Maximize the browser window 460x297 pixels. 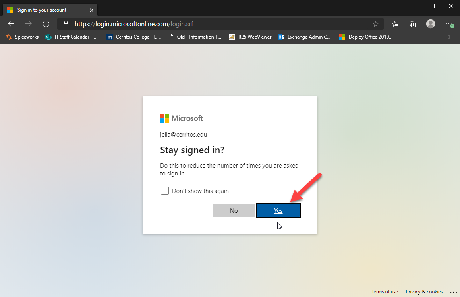coord(433,6)
